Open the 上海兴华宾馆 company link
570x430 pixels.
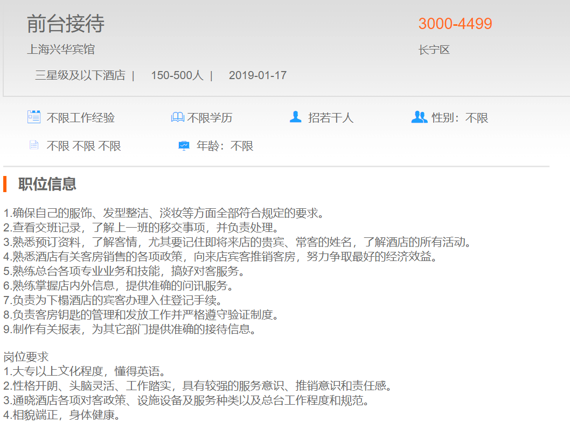[x=61, y=50]
